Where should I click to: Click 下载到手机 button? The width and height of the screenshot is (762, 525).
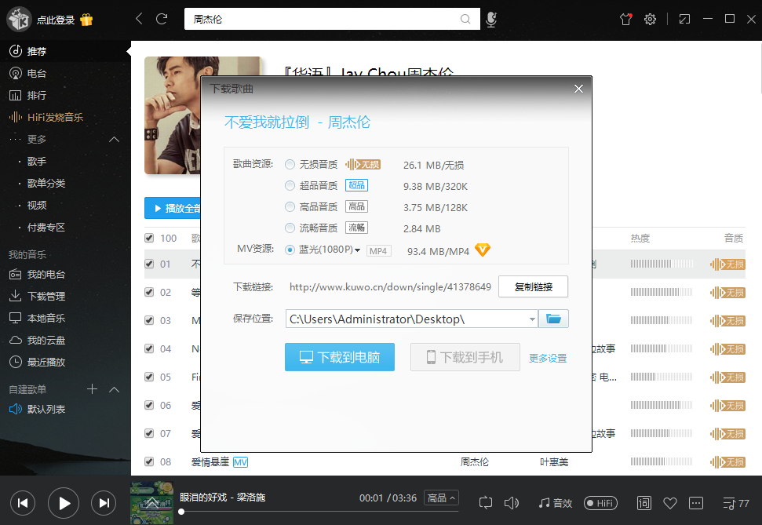pyautogui.click(x=465, y=357)
